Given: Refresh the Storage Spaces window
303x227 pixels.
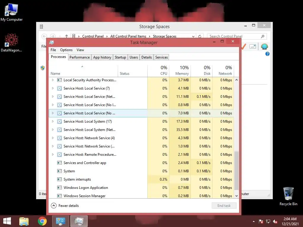Looking at the screenshot, I should pos(200,36).
